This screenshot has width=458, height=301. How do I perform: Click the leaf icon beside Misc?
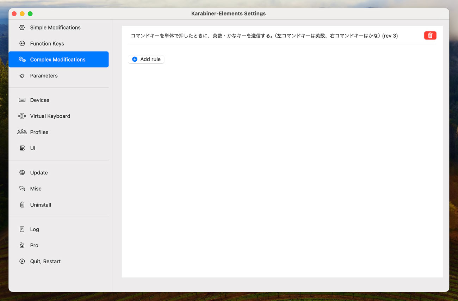22,189
